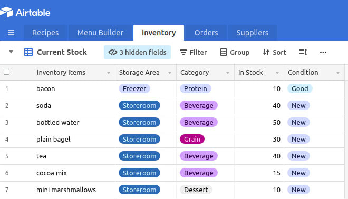Screen dimensions: 348x199
Task: Expand the views sidebar triangle arrow
Action: click(11, 52)
